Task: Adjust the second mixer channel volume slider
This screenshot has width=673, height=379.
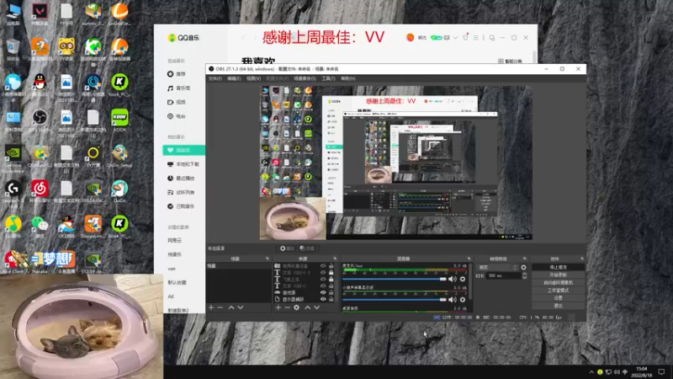Action: point(394,300)
